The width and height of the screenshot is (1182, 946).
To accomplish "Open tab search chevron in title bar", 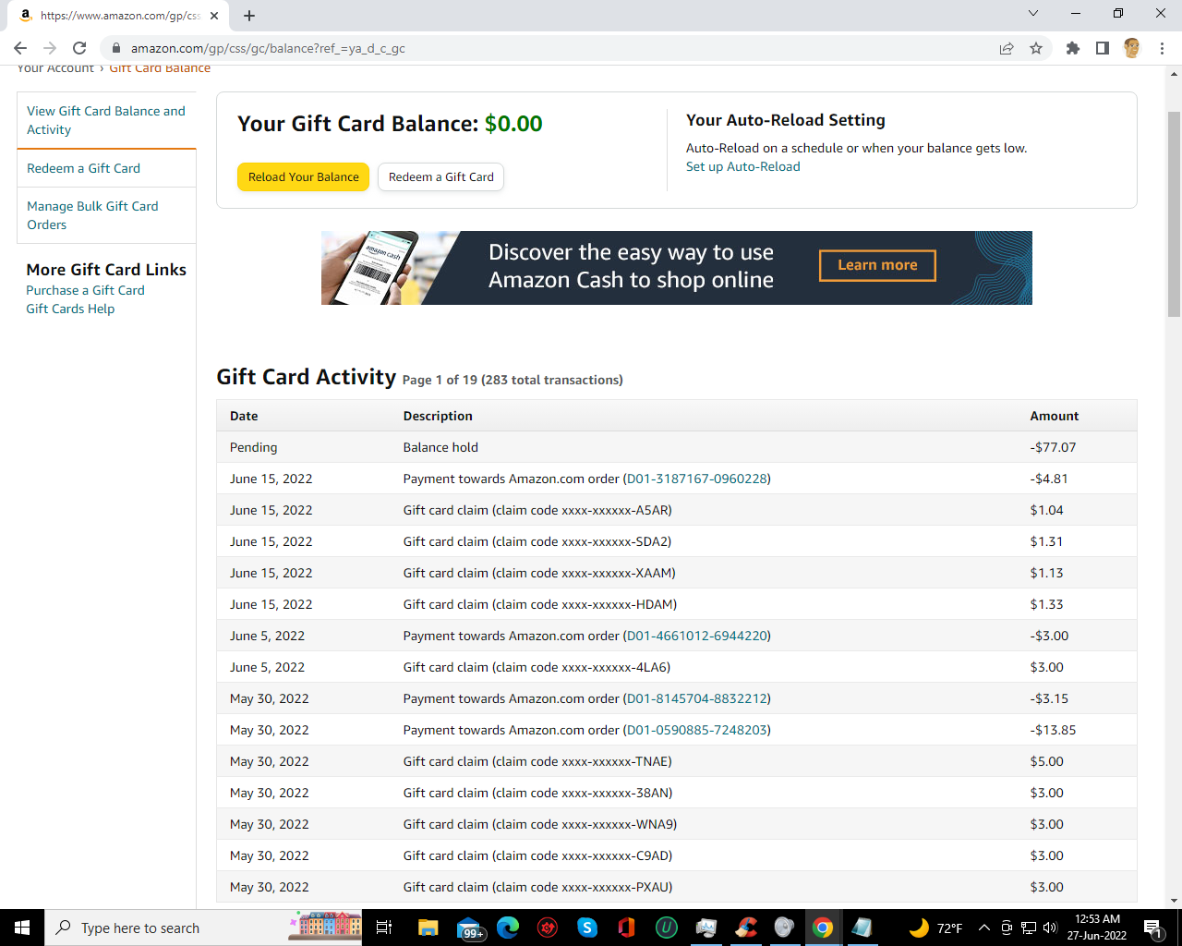I will tap(1033, 13).
